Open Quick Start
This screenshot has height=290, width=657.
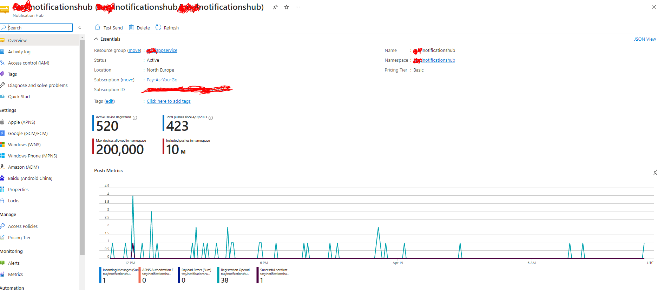[x=19, y=96]
